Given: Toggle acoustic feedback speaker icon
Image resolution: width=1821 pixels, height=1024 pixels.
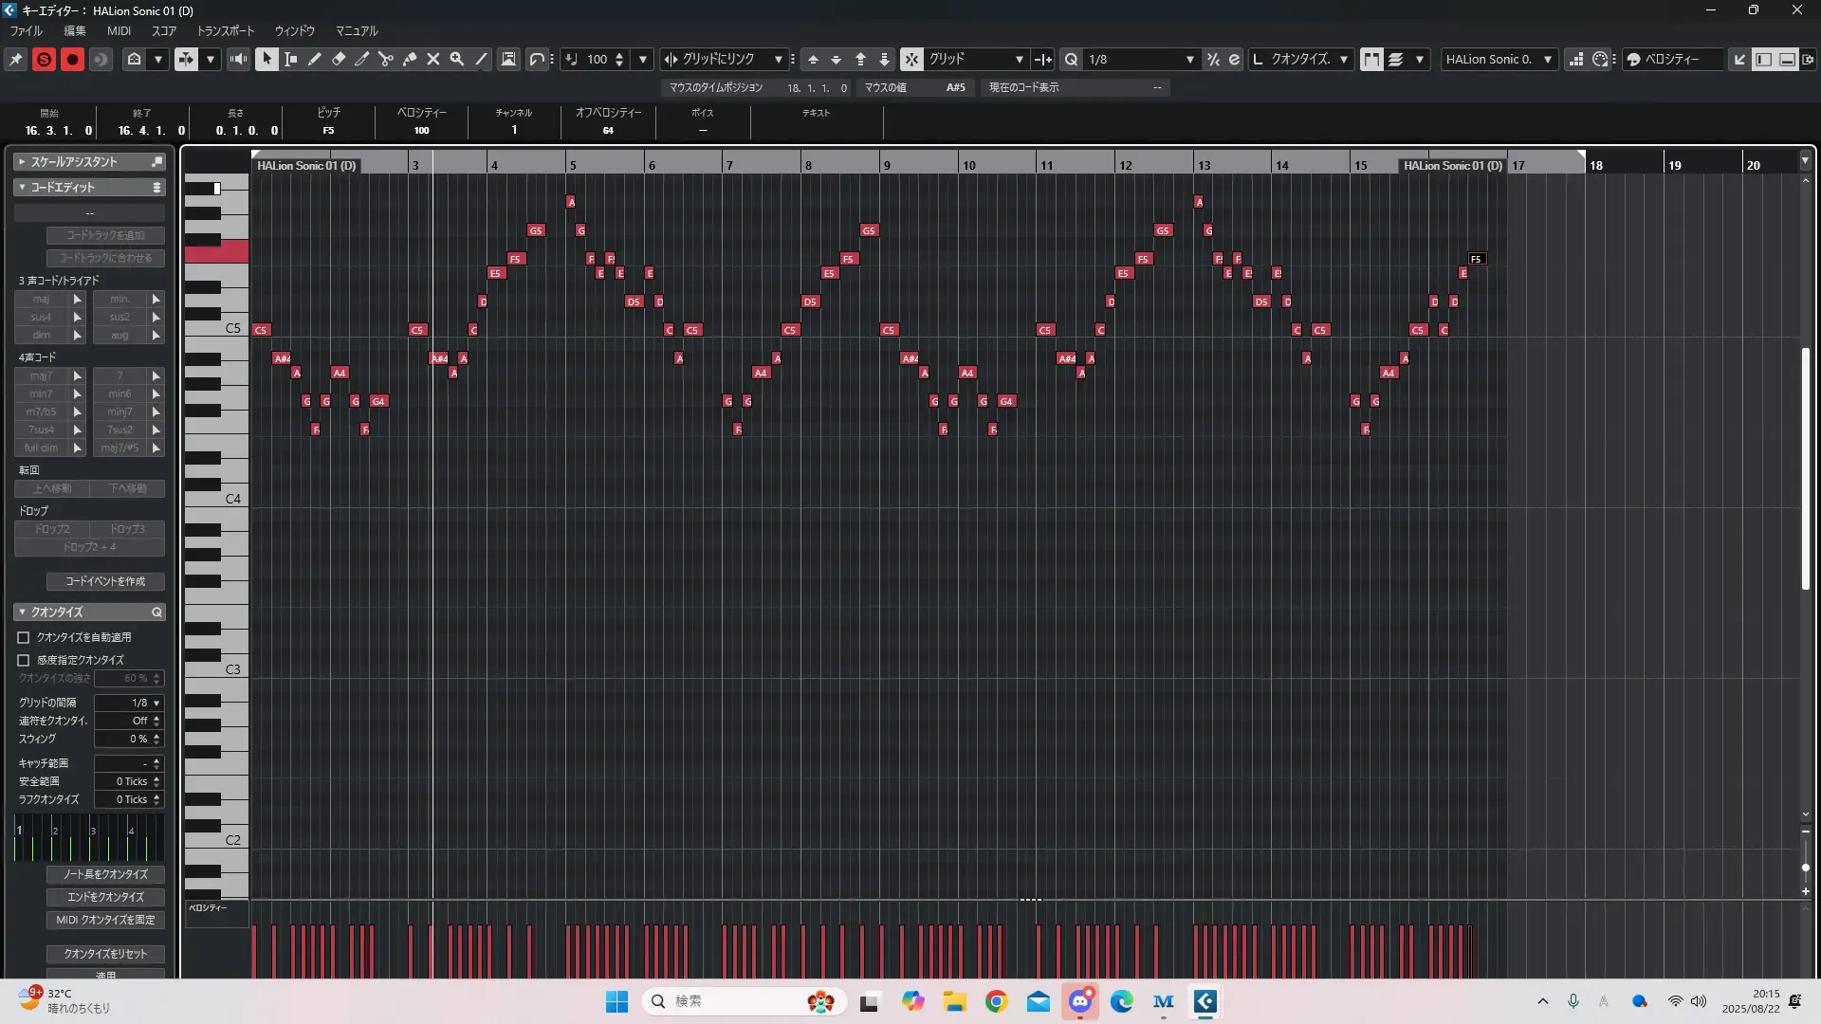Looking at the screenshot, I should 238,59.
